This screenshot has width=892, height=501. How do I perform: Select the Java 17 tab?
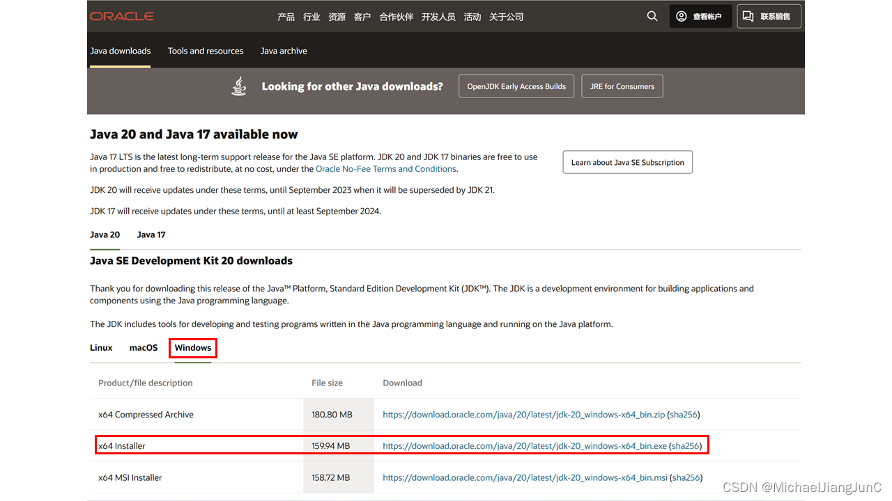point(151,234)
